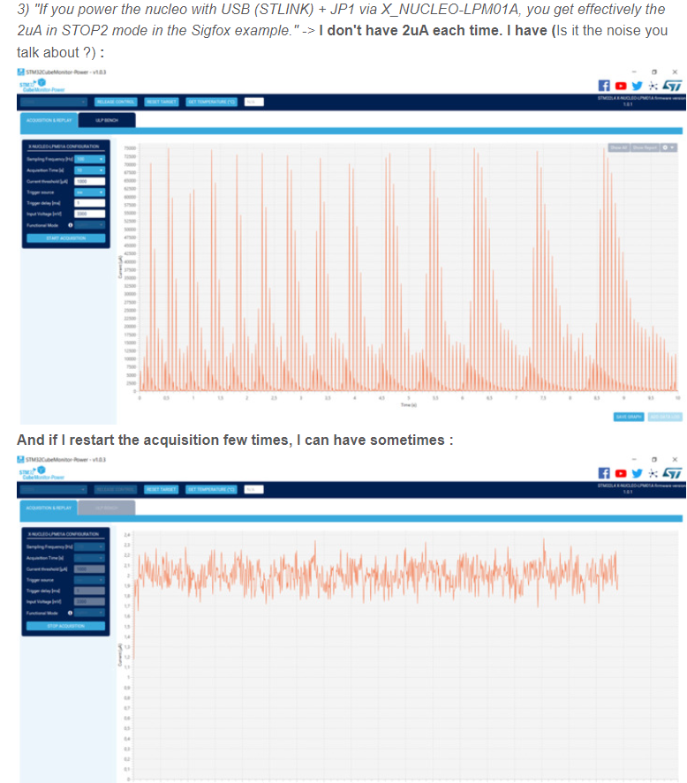Select greyed ULP Bench tab, lower screenshot
Screen dimensions: 687x783
tap(107, 508)
